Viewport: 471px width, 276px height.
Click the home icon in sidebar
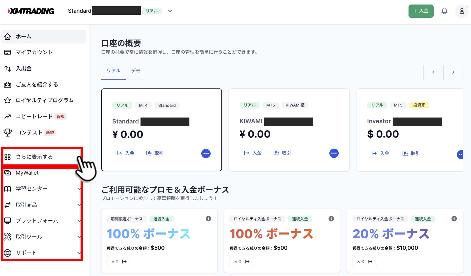coord(8,37)
